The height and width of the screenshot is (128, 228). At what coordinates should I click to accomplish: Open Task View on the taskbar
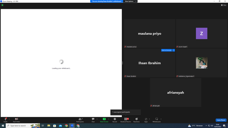(43, 126)
